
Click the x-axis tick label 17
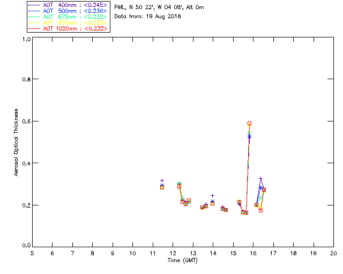tap(273, 253)
